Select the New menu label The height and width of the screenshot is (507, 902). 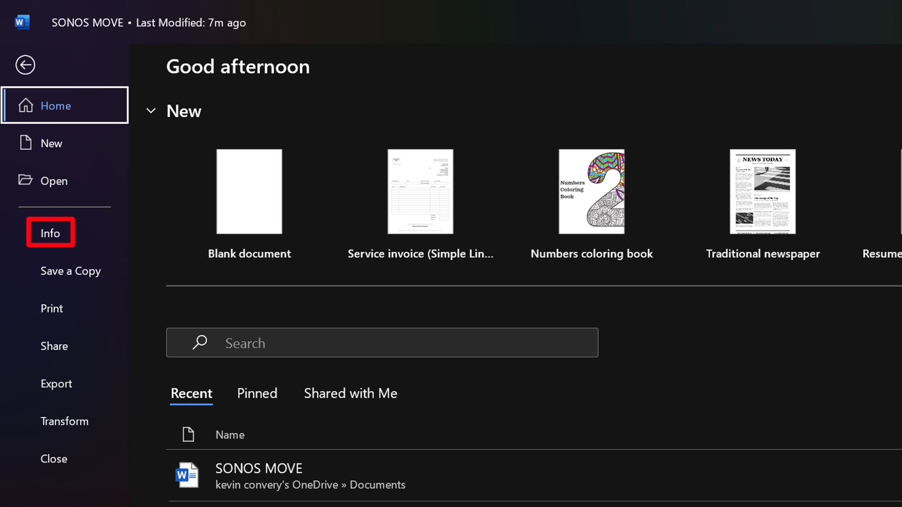point(51,143)
